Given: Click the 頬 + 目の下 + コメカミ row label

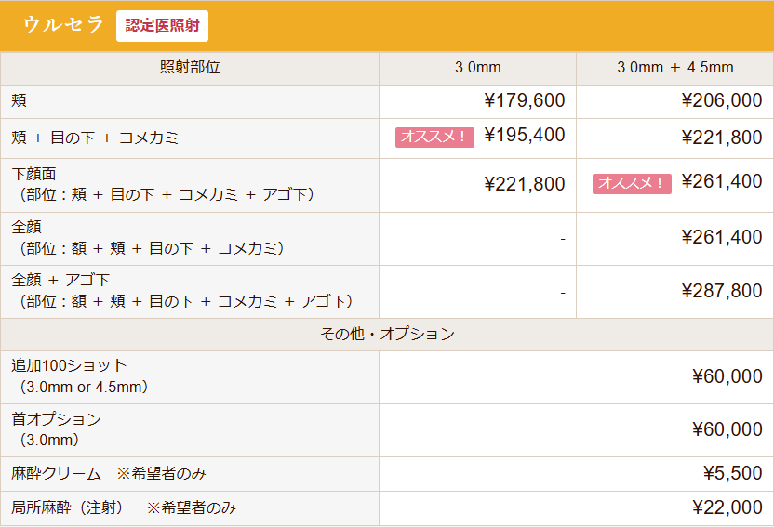Looking at the screenshot, I should click(x=95, y=138).
